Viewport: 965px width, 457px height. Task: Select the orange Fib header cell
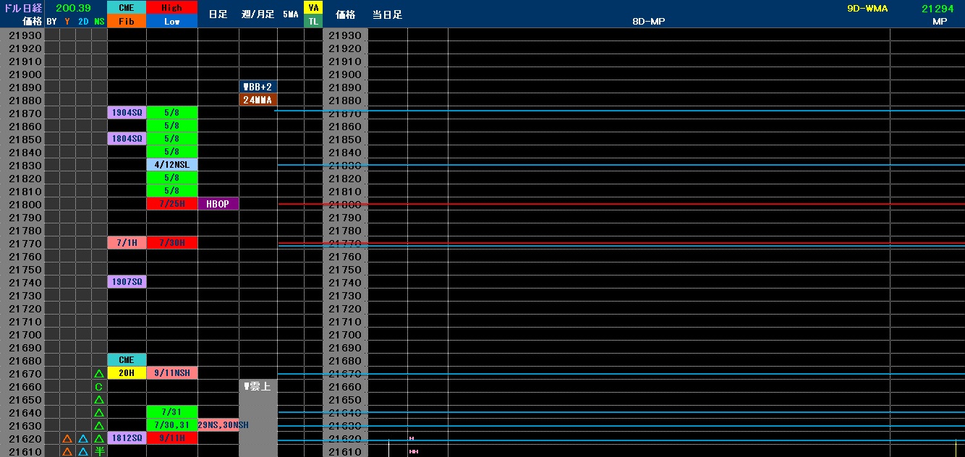point(127,22)
